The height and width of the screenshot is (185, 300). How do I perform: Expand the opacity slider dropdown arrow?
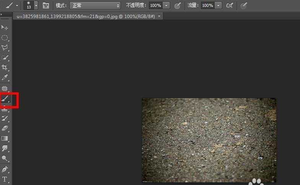(x=166, y=5)
